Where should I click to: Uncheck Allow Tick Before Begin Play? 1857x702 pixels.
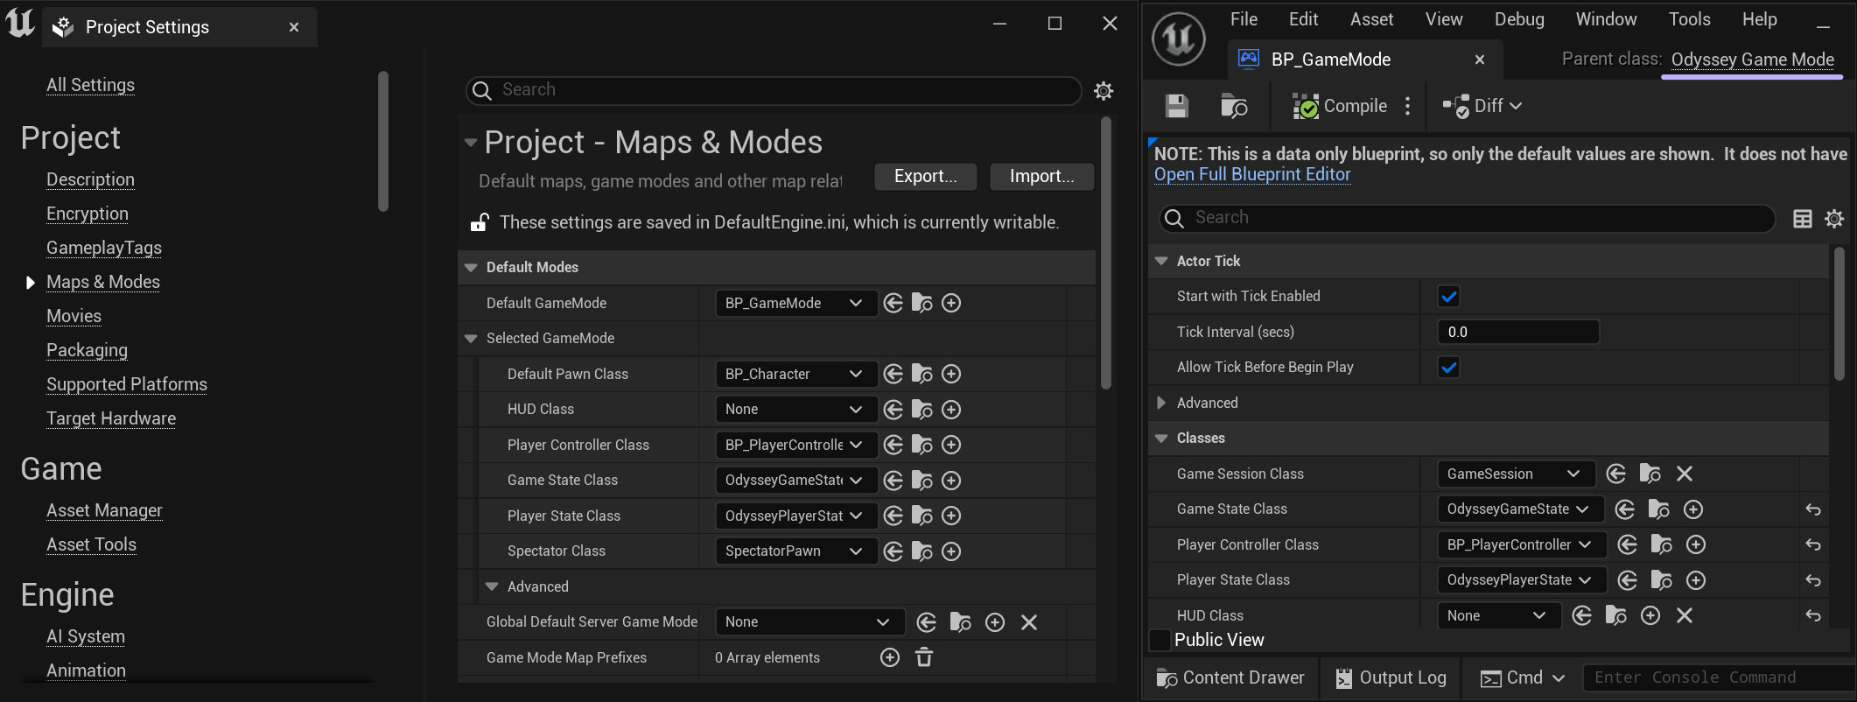coord(1448,368)
